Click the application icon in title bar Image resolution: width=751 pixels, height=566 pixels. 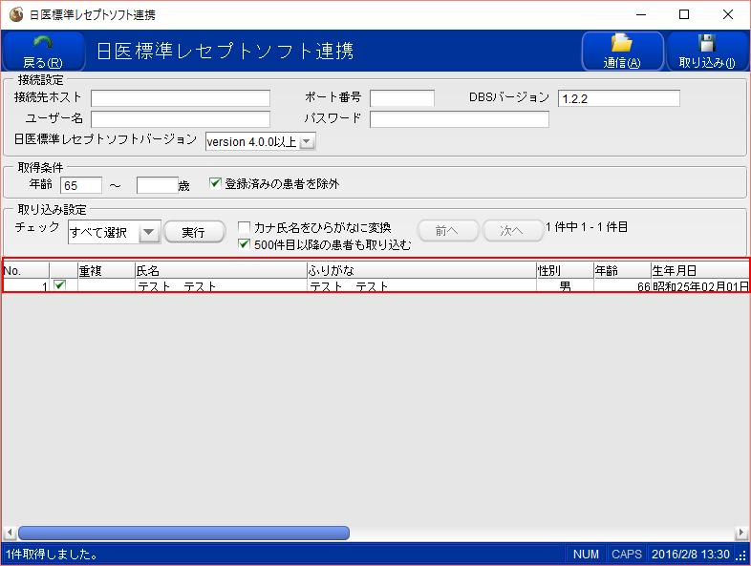(16, 15)
